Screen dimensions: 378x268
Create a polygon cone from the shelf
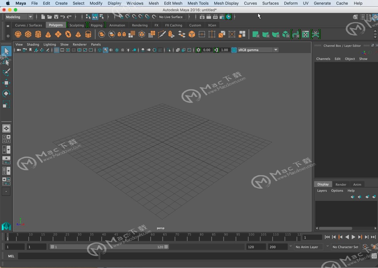tap(48, 34)
